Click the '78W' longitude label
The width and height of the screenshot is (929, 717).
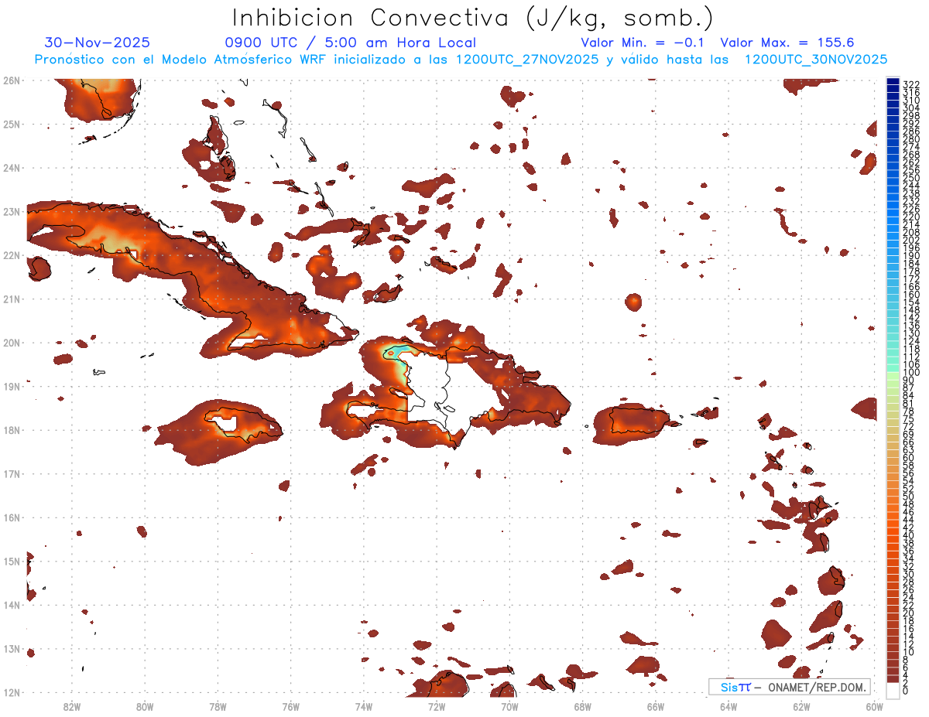click(218, 706)
